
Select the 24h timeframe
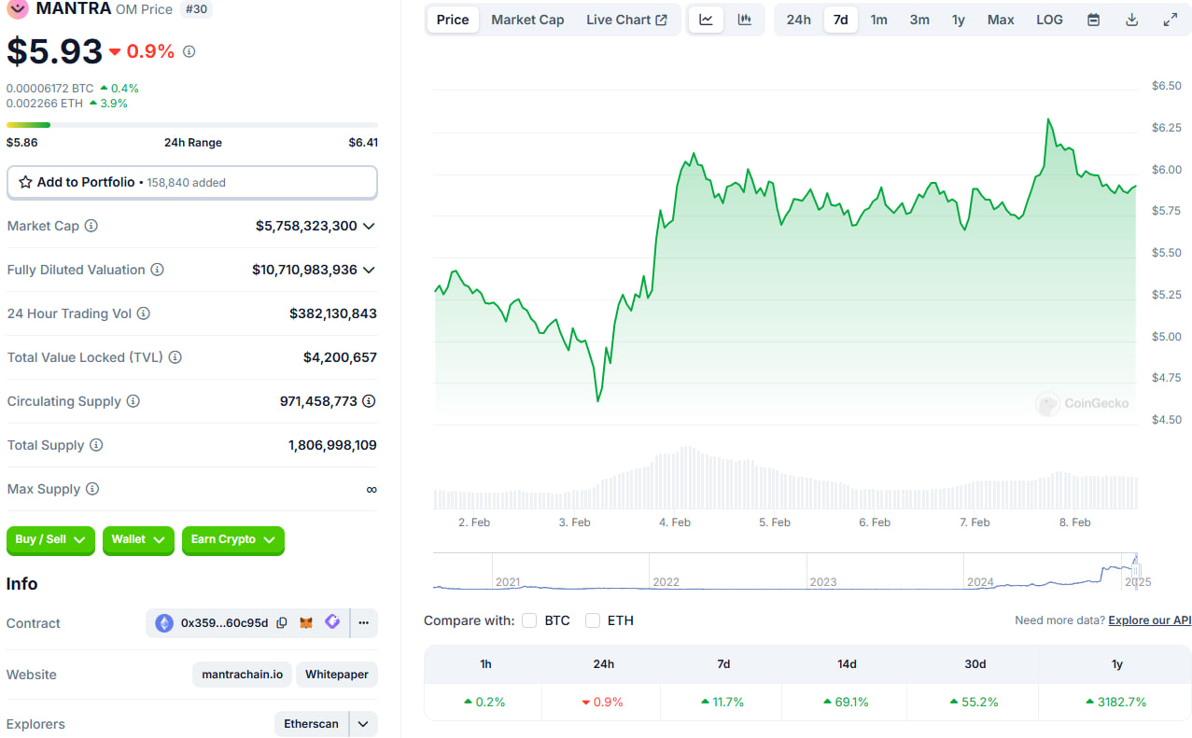(x=798, y=20)
